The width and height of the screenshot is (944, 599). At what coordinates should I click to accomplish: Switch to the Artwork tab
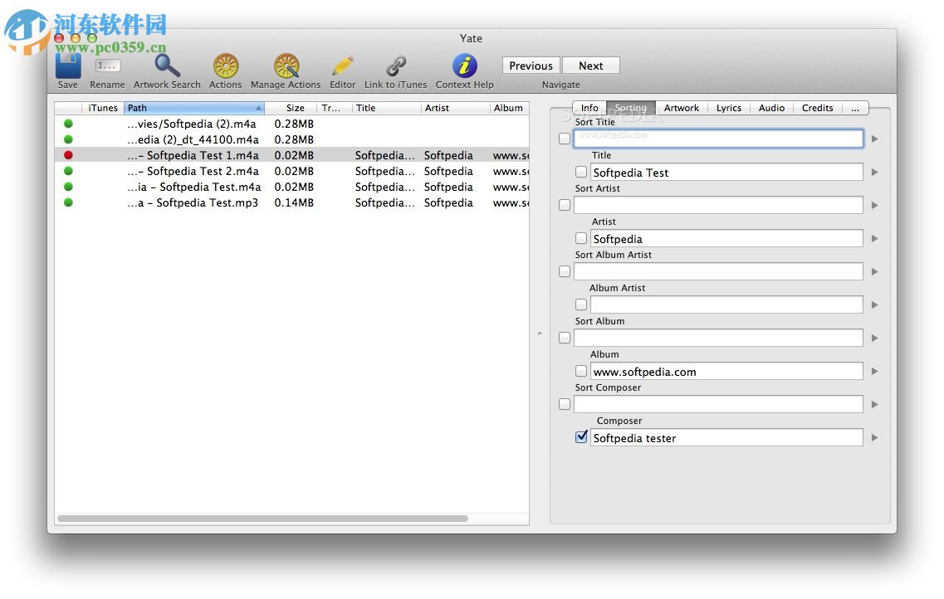point(682,108)
